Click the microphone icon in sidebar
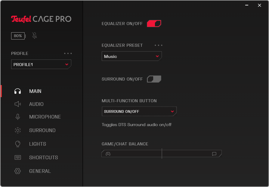Screen dimensions: 269x187 pyautogui.click(x=18, y=117)
